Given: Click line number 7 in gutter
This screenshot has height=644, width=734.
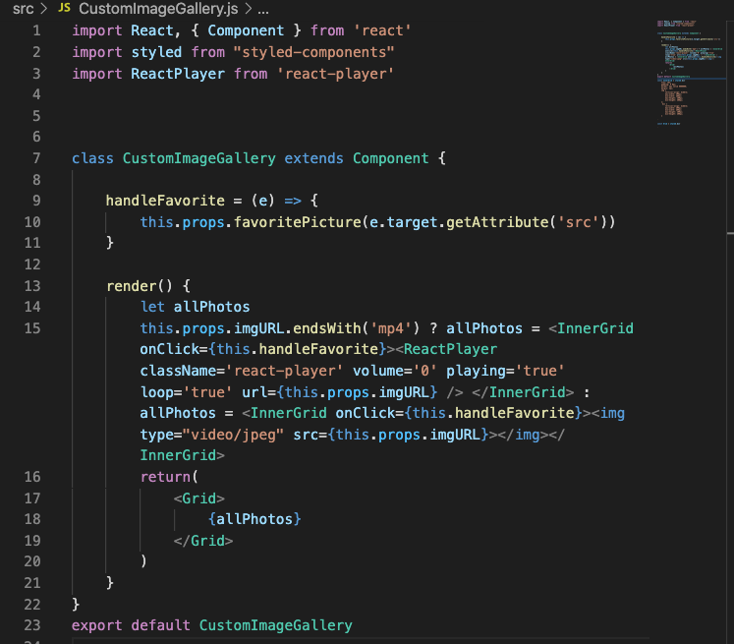Looking at the screenshot, I should click(x=36, y=158).
